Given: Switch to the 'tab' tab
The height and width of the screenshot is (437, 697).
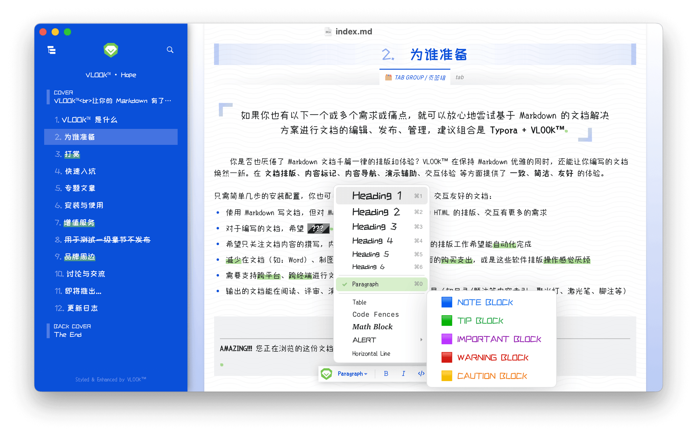Looking at the screenshot, I should tap(460, 77).
